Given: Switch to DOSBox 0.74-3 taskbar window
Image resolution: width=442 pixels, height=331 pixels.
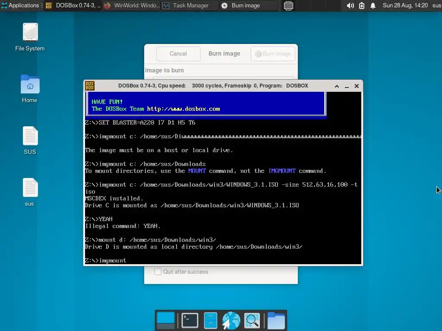Looking at the screenshot, I should (73, 5).
